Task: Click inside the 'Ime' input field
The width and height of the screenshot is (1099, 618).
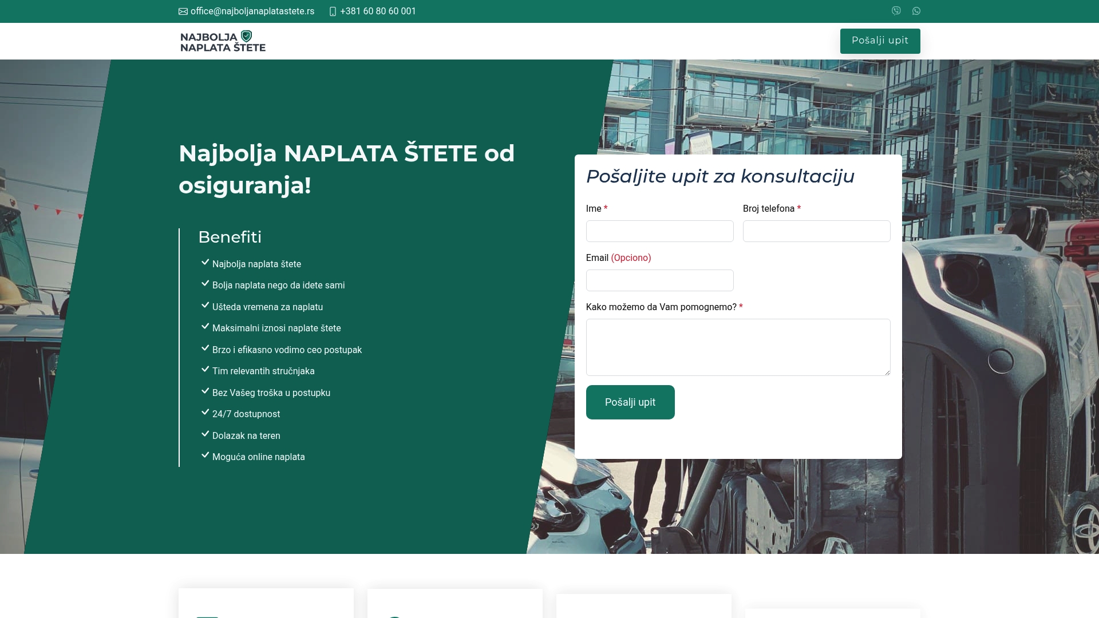Action: pos(659,231)
